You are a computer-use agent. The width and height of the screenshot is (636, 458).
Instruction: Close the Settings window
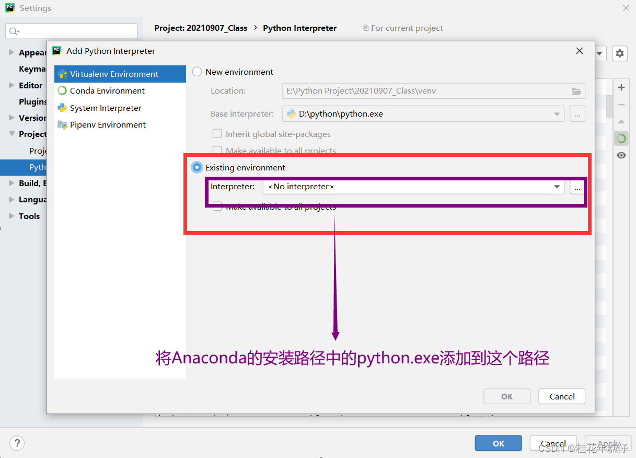click(x=626, y=8)
